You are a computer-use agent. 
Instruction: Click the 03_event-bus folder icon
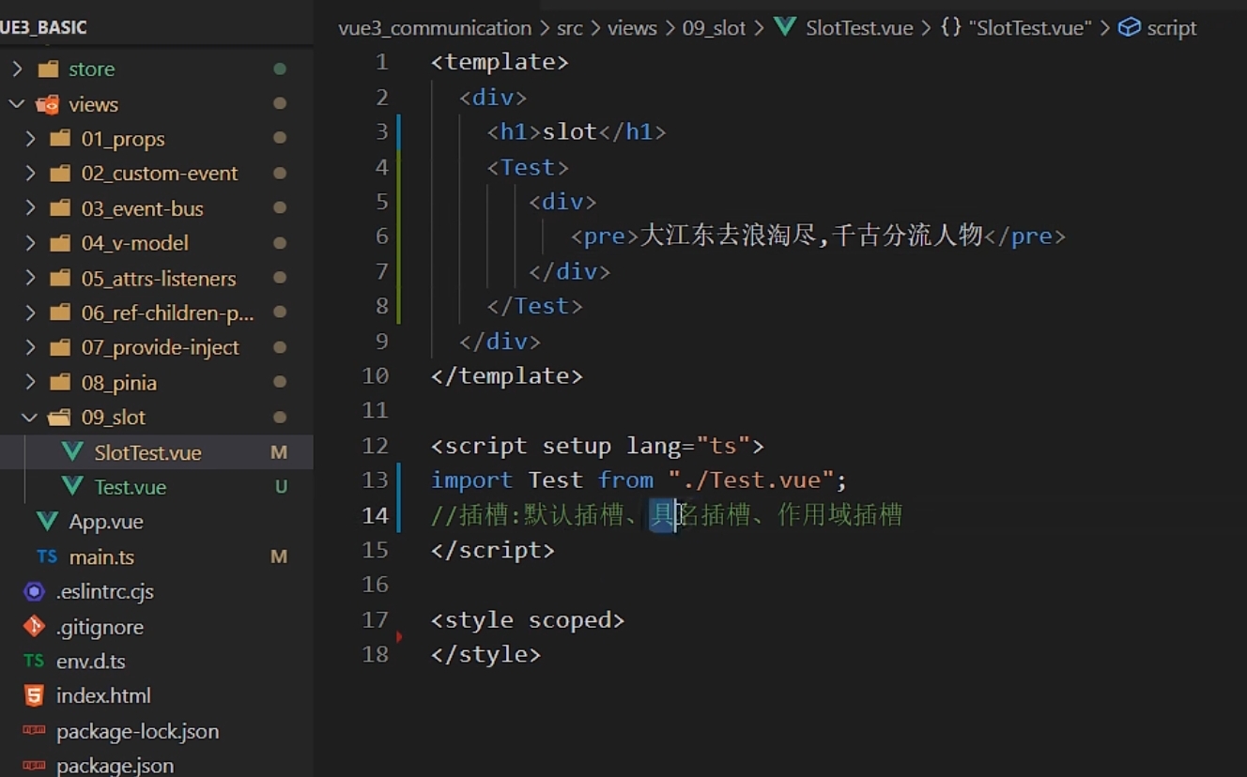(x=60, y=208)
